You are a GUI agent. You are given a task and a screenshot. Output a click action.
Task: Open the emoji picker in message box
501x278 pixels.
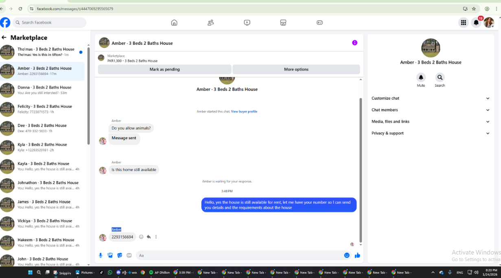[x=347, y=255]
